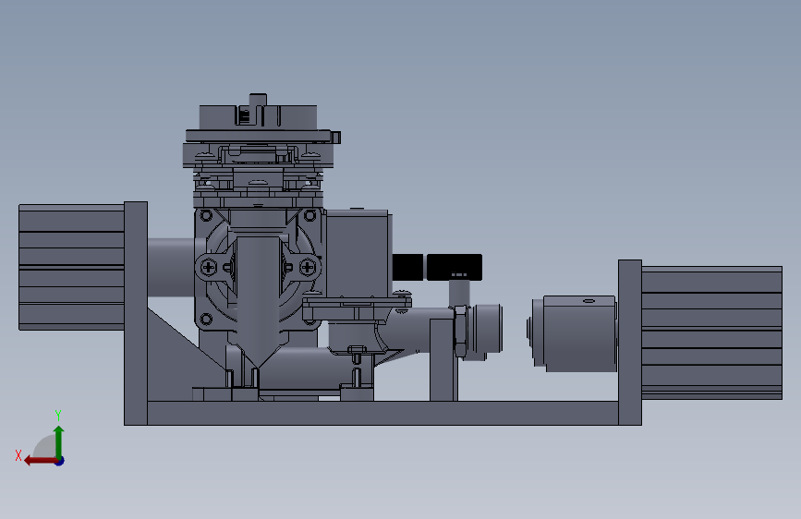Select the left Phillips screw head
Screen dimensions: 801x519
point(209,267)
